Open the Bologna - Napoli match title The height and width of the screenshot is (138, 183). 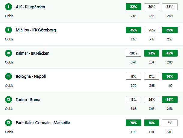31,76
